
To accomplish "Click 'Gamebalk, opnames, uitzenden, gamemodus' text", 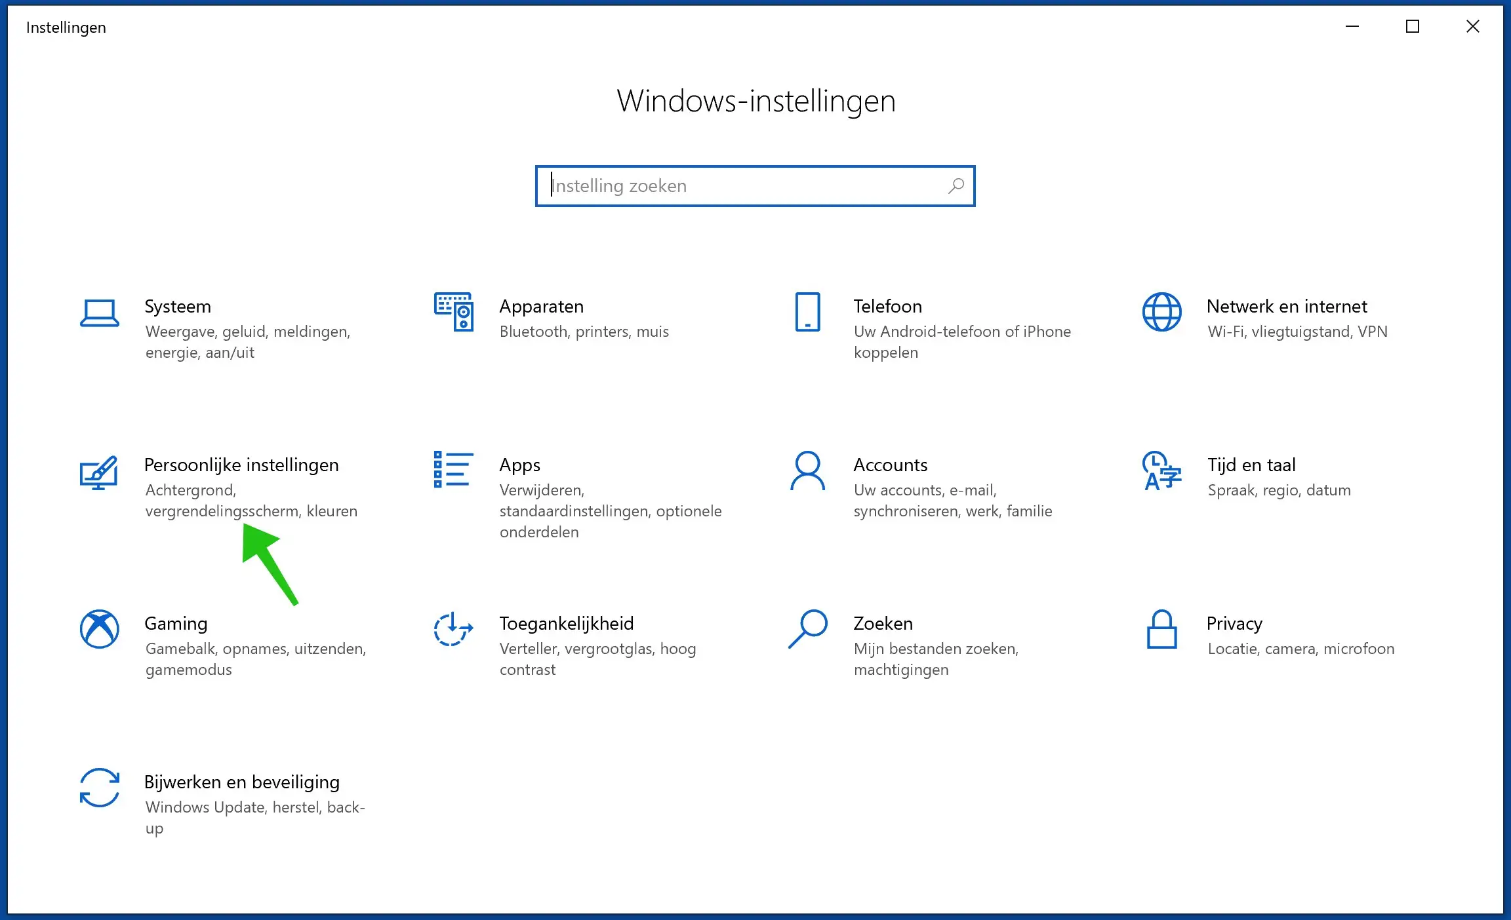I will [x=256, y=659].
